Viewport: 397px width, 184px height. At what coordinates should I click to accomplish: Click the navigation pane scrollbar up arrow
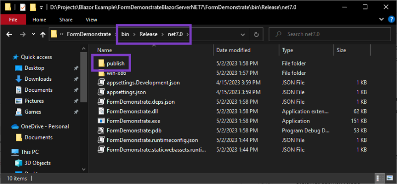click(84, 48)
